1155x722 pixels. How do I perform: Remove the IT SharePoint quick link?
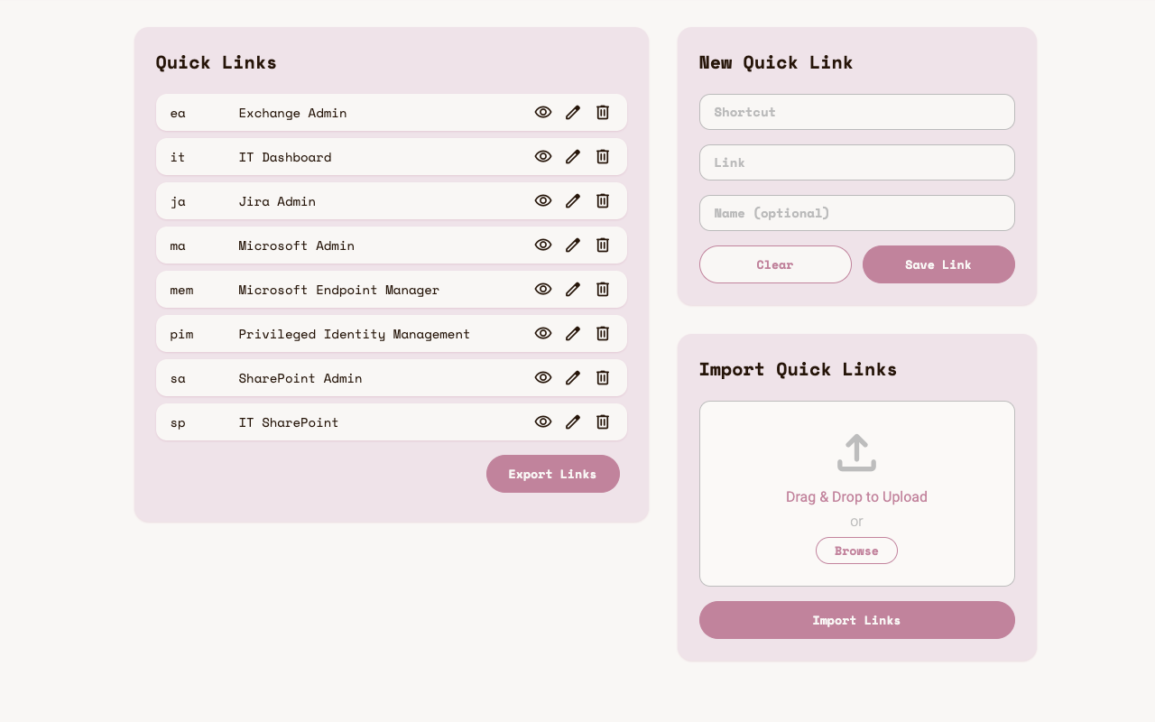click(603, 422)
